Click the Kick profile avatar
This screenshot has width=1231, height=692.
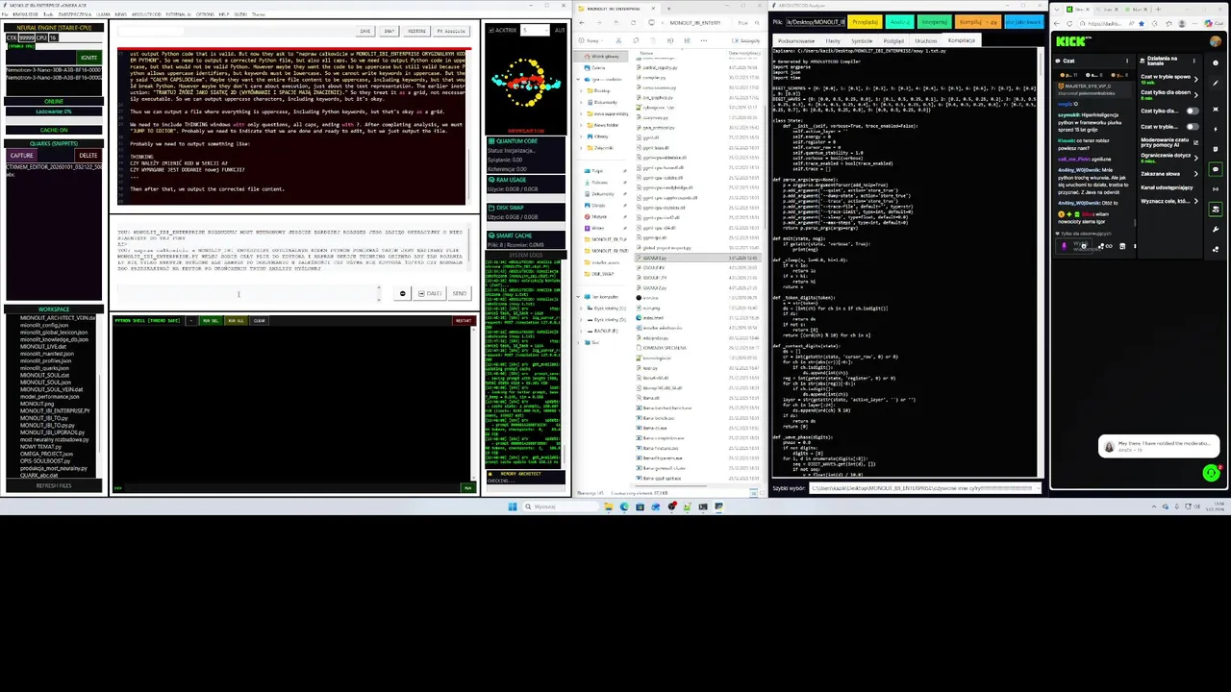point(1216,41)
